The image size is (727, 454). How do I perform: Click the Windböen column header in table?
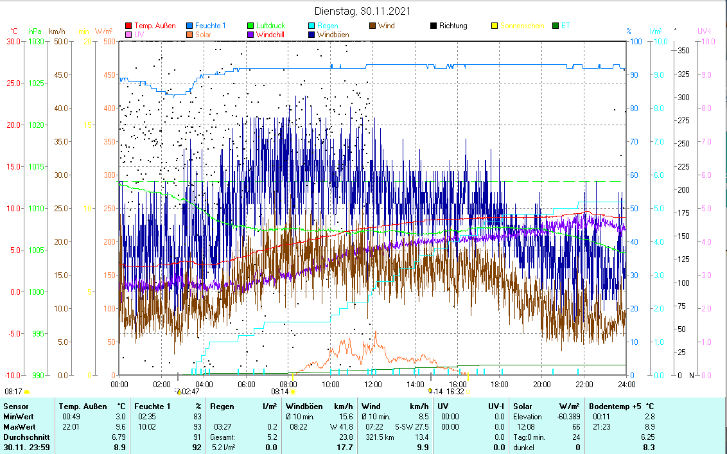(x=304, y=406)
